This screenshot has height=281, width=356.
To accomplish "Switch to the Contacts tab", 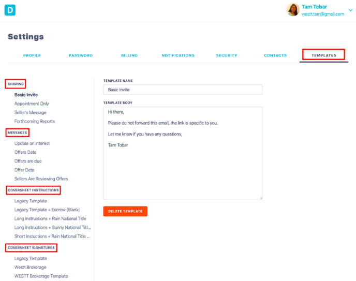I will point(275,55).
